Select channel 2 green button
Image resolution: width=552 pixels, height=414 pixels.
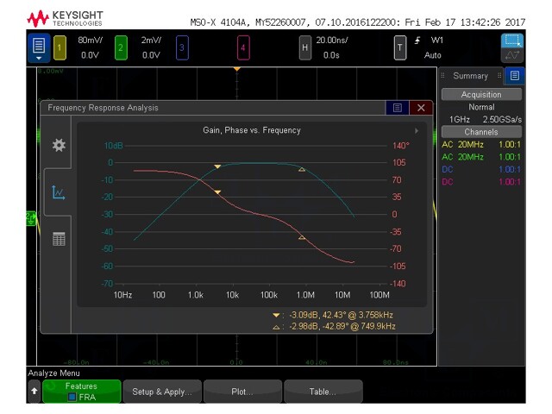[x=121, y=47]
